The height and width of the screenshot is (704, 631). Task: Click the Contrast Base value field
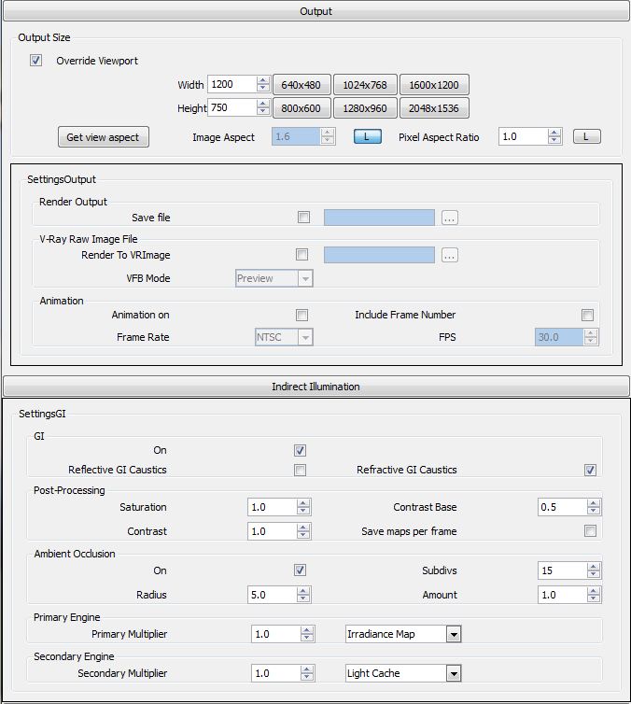562,507
